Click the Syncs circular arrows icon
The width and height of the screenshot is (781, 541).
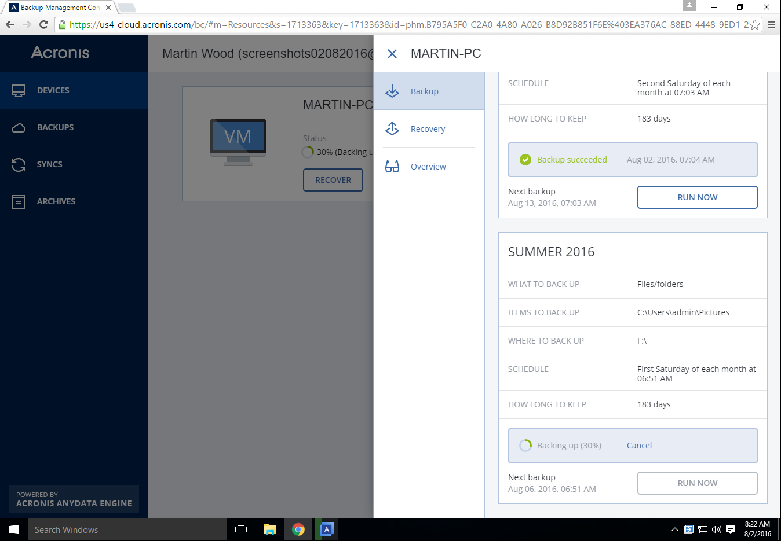[x=19, y=165]
